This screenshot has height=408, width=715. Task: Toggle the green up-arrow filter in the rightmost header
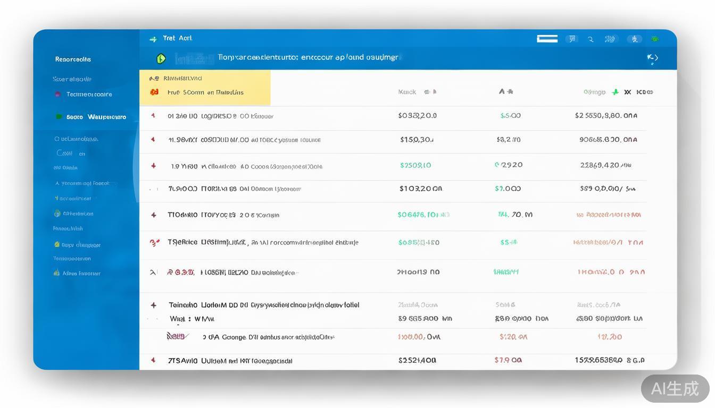coord(615,91)
